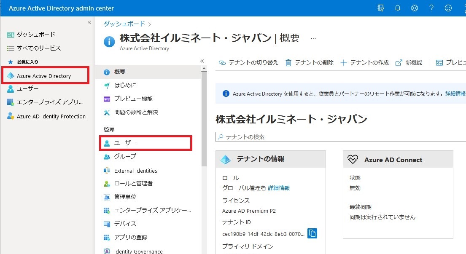Click the Azure Active Directory diamond icon in favorites

(11, 76)
